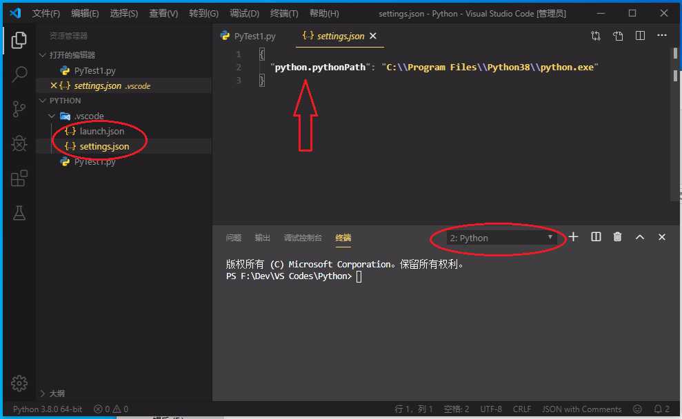Open the 转到(G) menu
682x419 pixels.
(x=203, y=14)
